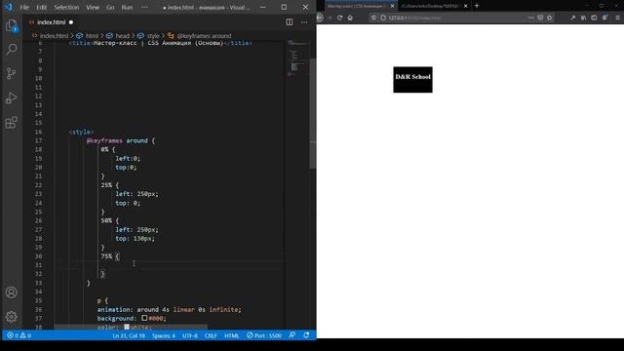Open Firefox developer wrench icon
The image size is (624, 351).
[x=572, y=18]
